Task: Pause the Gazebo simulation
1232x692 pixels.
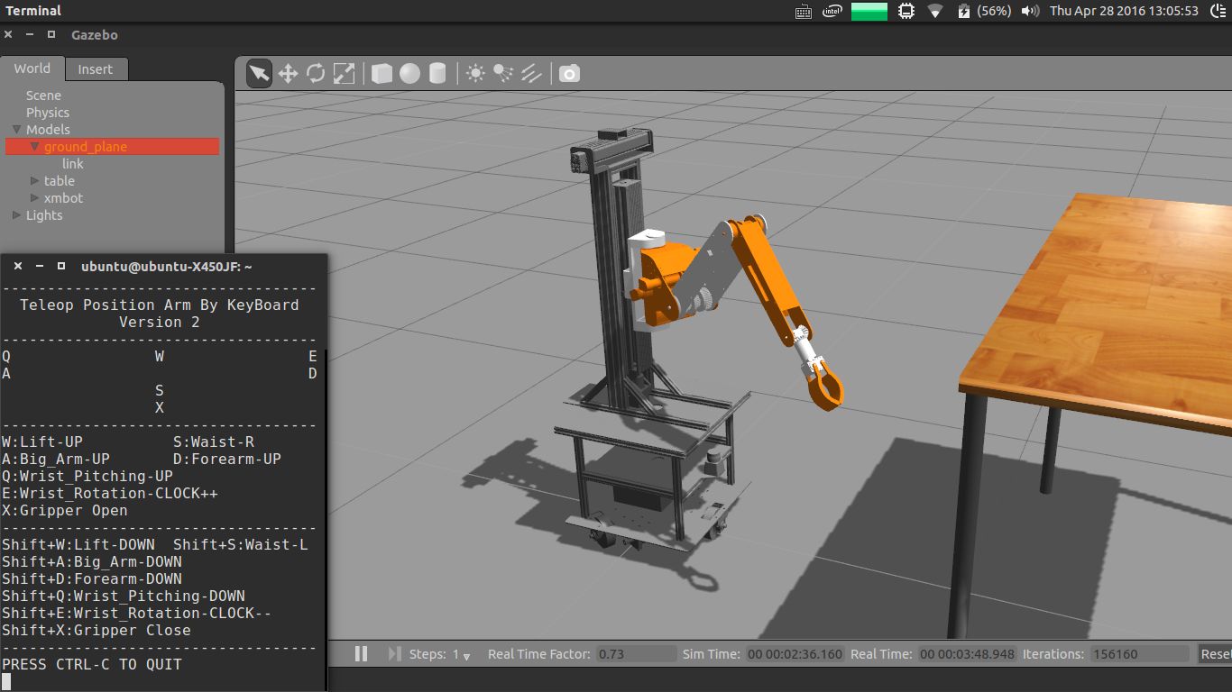Action: tap(361, 654)
